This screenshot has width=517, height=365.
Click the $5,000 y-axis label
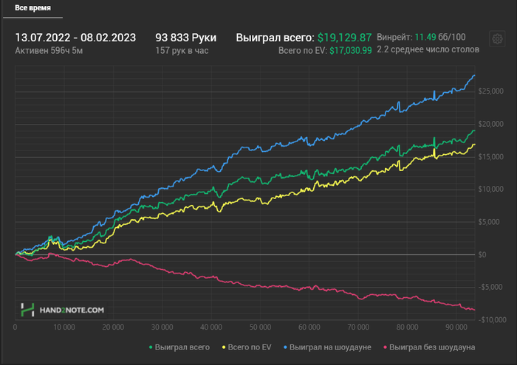(x=489, y=222)
